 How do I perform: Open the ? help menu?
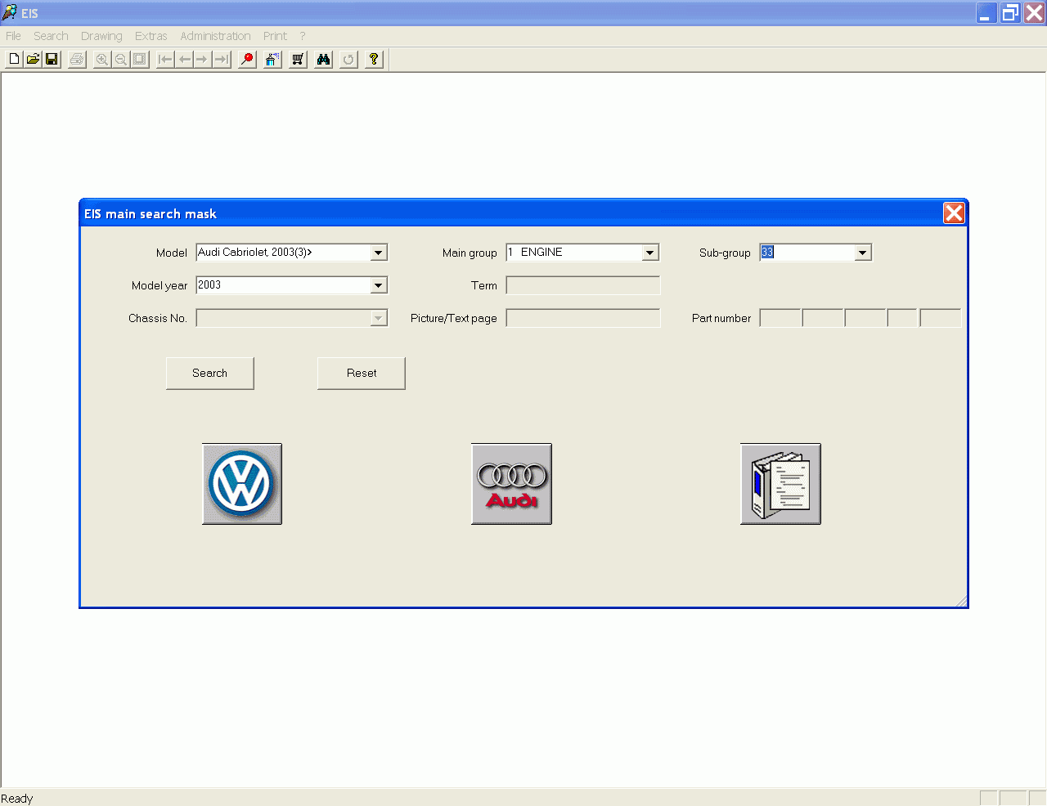303,36
